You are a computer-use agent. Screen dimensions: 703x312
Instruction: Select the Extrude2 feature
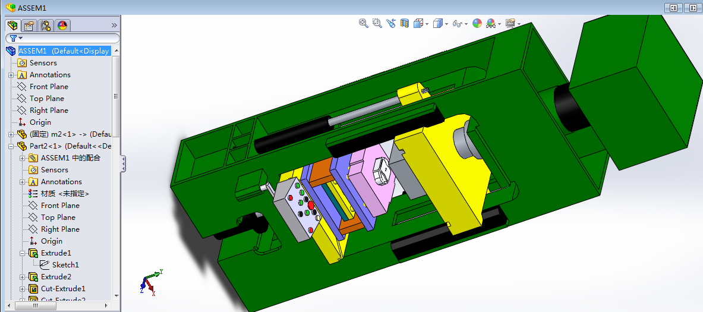56,276
